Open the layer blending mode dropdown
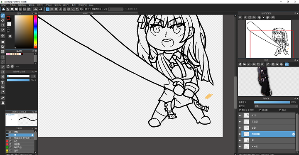Viewport: 299px width, 155px height. coord(276,106)
